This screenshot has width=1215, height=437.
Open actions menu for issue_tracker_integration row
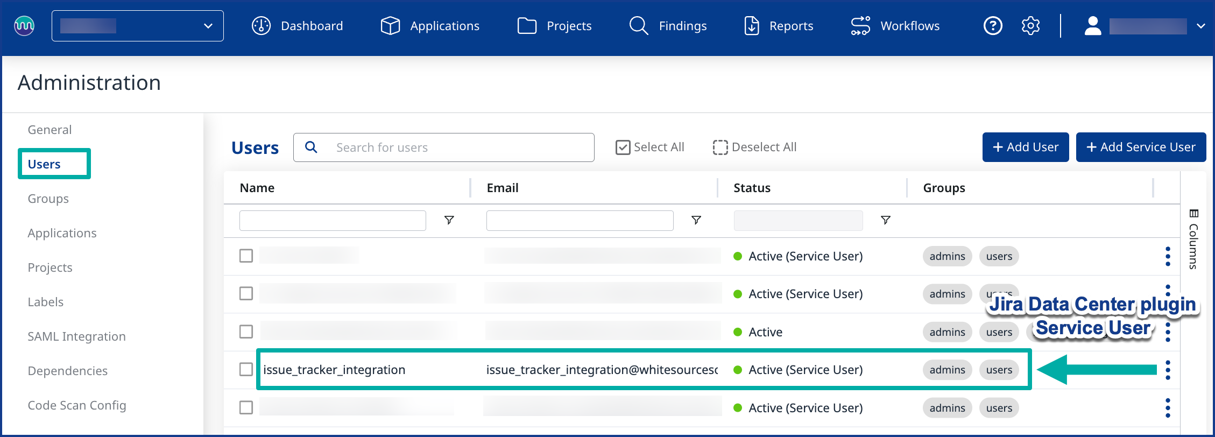(1167, 370)
